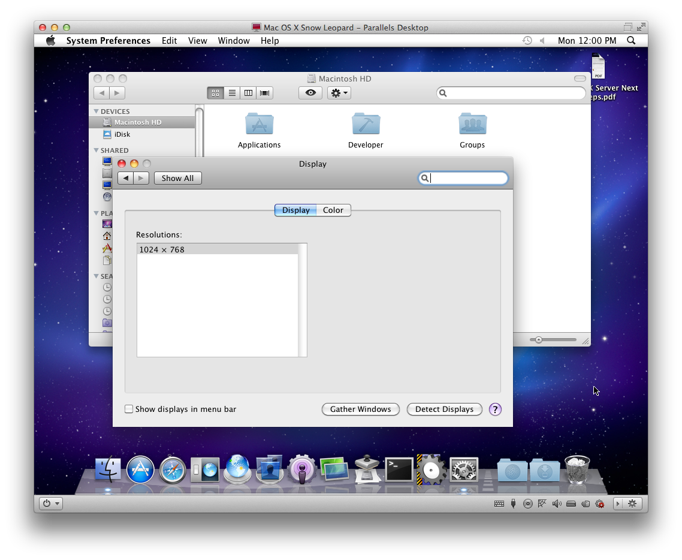Switch Finder to Cover Flow view
682x560 pixels.
tap(264, 93)
